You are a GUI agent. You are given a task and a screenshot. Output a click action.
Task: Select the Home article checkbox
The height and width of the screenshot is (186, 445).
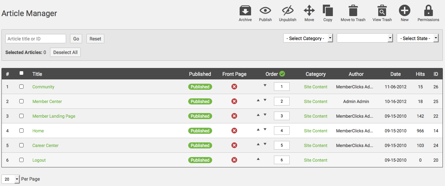coord(21,131)
